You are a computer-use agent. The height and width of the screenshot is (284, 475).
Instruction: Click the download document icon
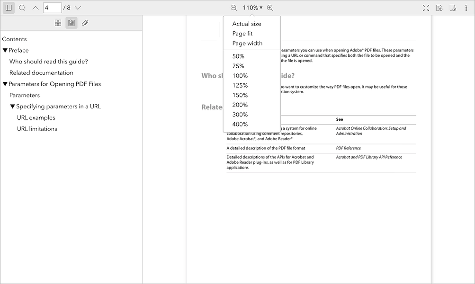(453, 8)
